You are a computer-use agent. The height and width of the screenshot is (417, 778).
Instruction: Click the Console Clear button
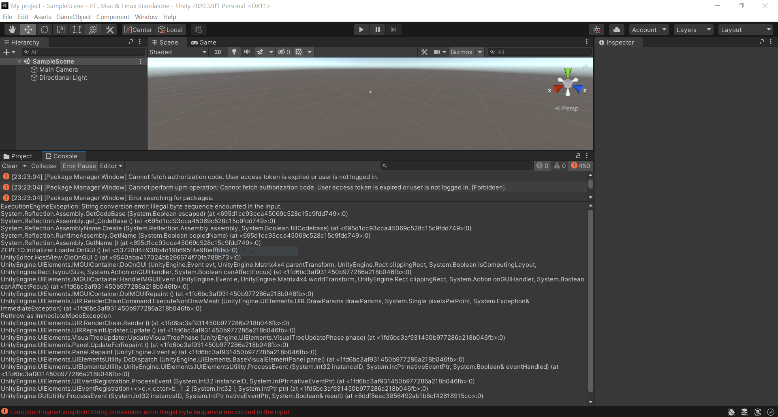coord(10,166)
